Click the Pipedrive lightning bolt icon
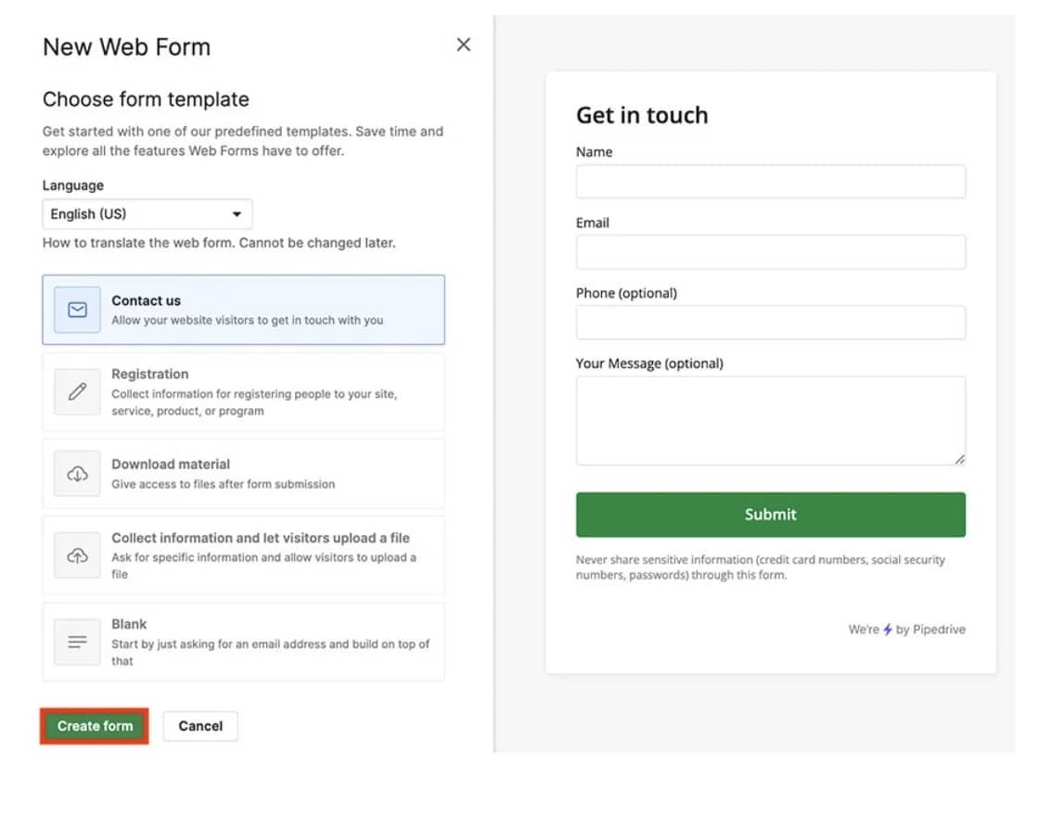 coord(888,630)
